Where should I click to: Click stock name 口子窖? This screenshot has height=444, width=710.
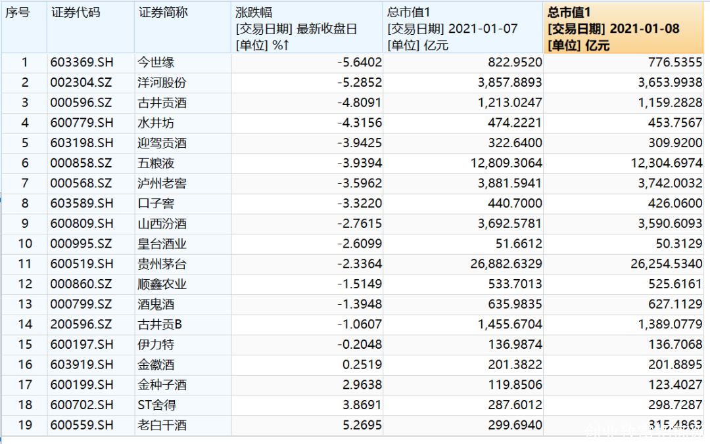pyautogui.click(x=156, y=203)
